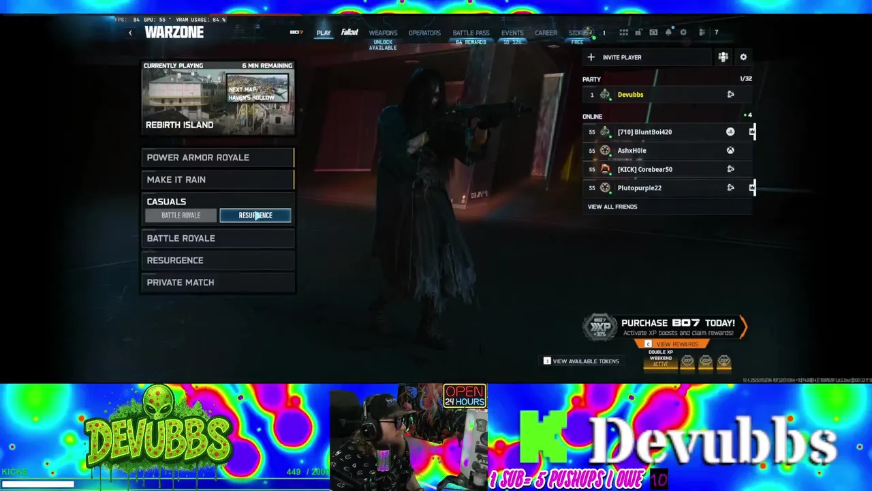Click the XP +30% badge icon
Image resolution: width=872 pixels, height=491 pixels.
point(599,327)
